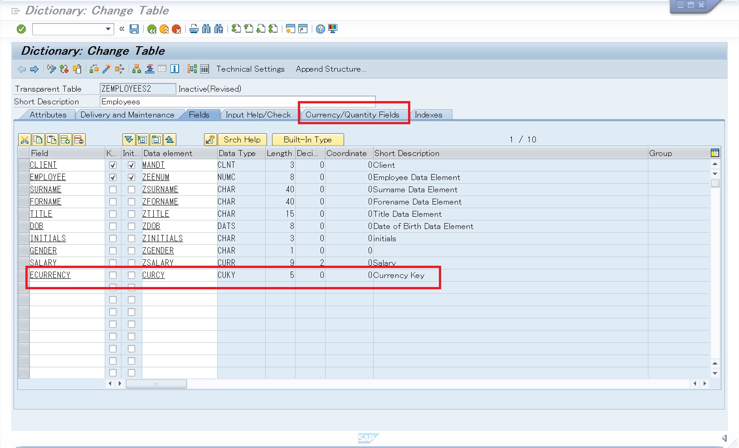
Task: Open the Input Help/Check tab
Action: tap(258, 115)
